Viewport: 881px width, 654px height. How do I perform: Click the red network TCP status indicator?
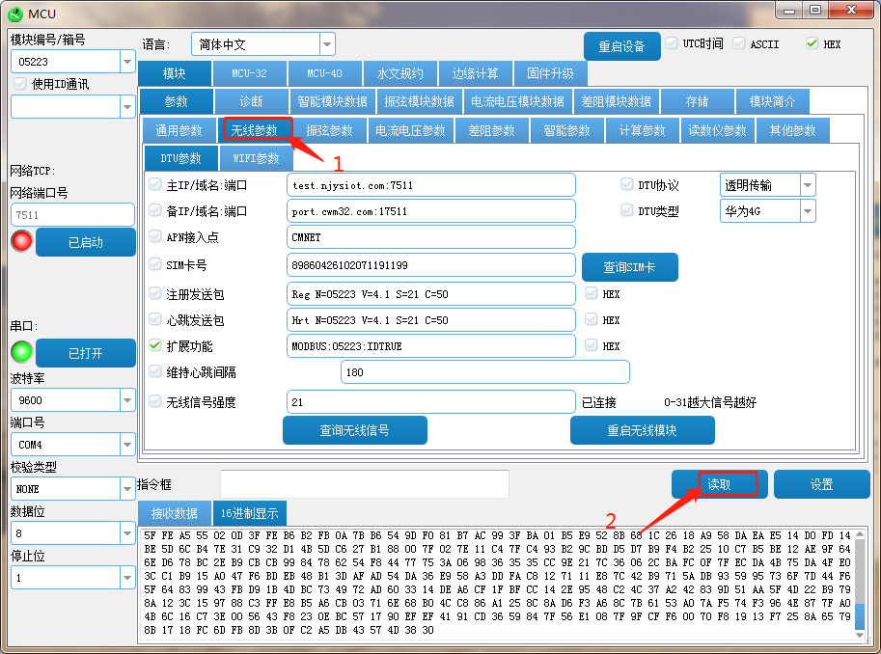[21, 241]
